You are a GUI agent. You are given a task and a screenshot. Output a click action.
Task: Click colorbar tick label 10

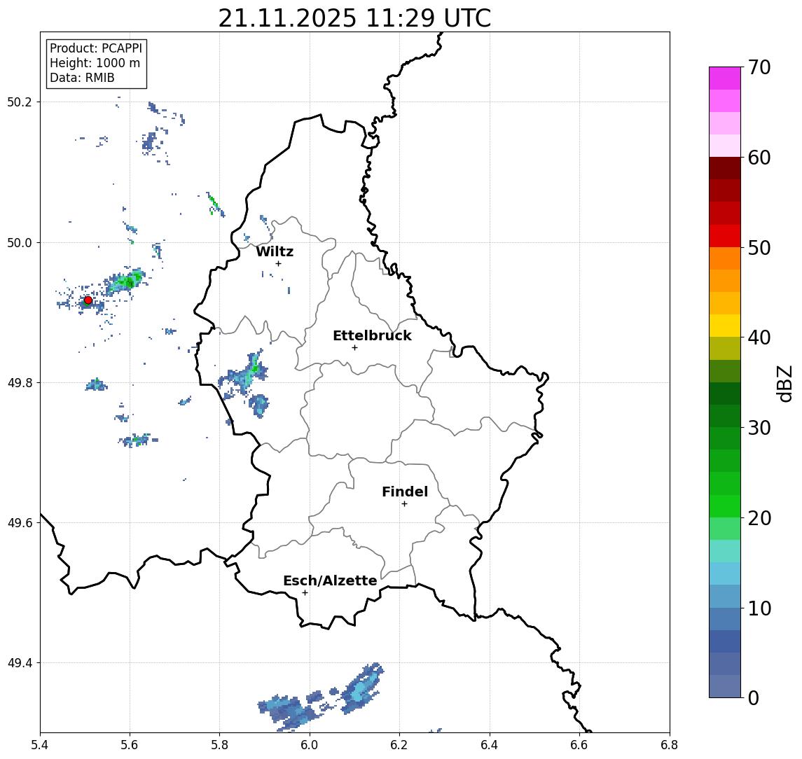759,608
